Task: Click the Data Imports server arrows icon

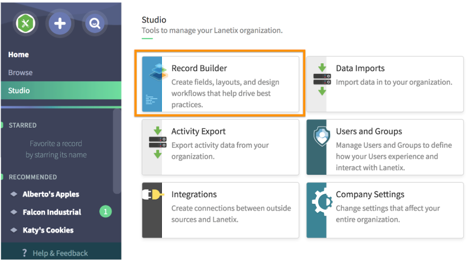Action: pyautogui.click(x=322, y=79)
